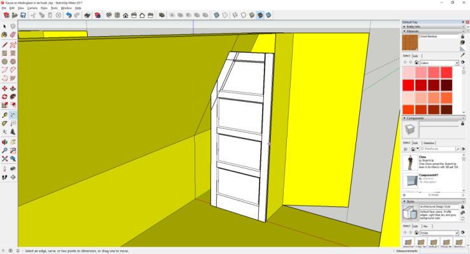The width and height of the screenshot is (470, 254).
Task: Select the Orbit camera tool
Action: coord(4,142)
